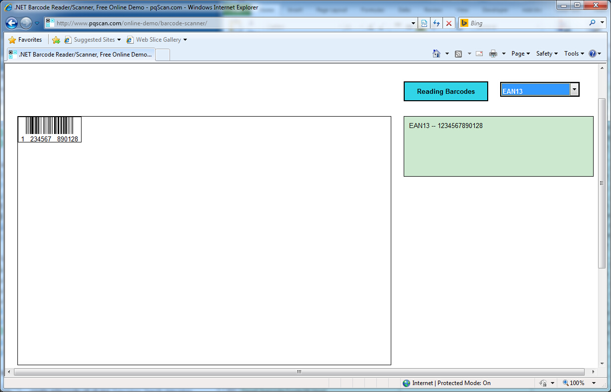The width and height of the screenshot is (611, 392).
Task: Click the uploaded barcode image
Action: (50, 130)
